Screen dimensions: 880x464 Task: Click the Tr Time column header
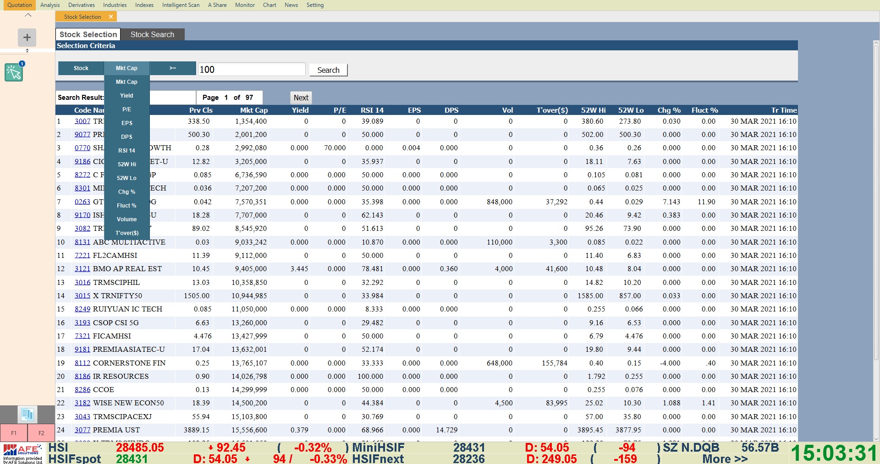(784, 110)
